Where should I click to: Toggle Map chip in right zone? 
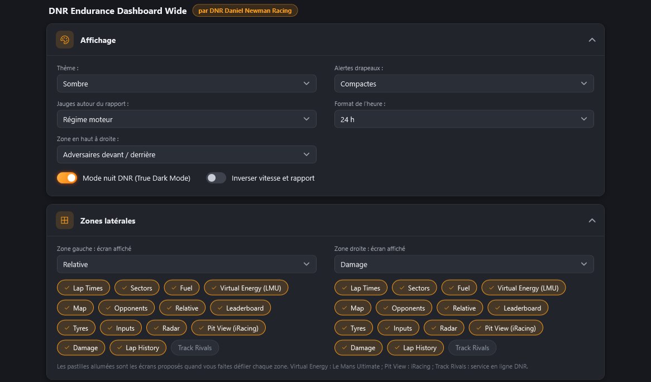pyautogui.click(x=352, y=308)
